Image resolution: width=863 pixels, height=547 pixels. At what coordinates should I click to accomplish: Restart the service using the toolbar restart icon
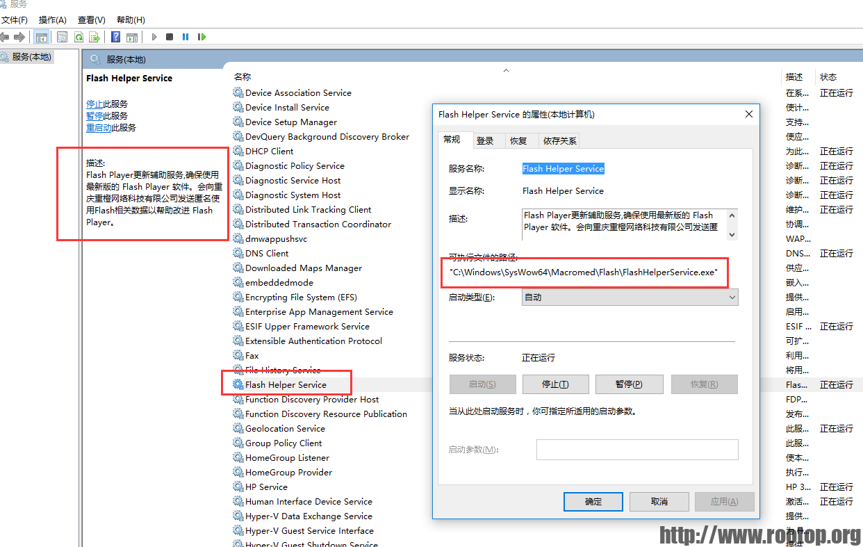click(202, 37)
